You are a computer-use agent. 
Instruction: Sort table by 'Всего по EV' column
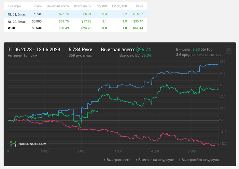coord(83,6)
